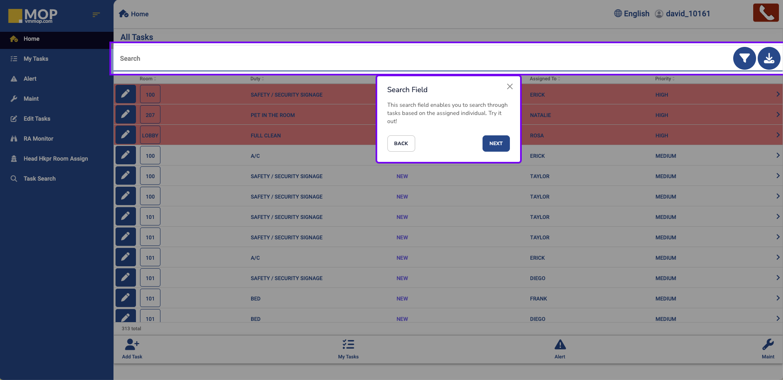Sort by Priority column header
Viewport: 783px width, 380px height.
point(664,79)
